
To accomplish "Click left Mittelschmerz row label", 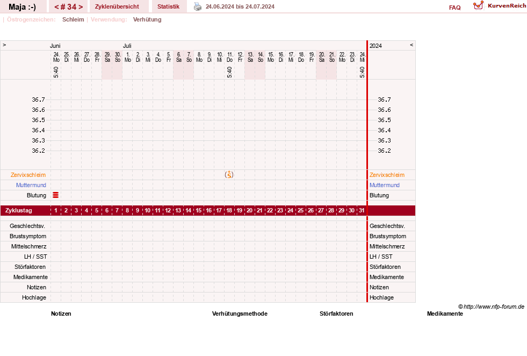I will 29,246.
